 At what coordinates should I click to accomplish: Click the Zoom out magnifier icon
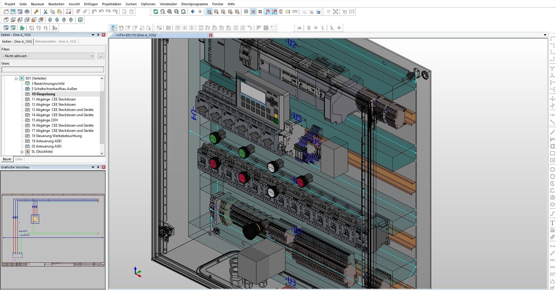point(177,12)
